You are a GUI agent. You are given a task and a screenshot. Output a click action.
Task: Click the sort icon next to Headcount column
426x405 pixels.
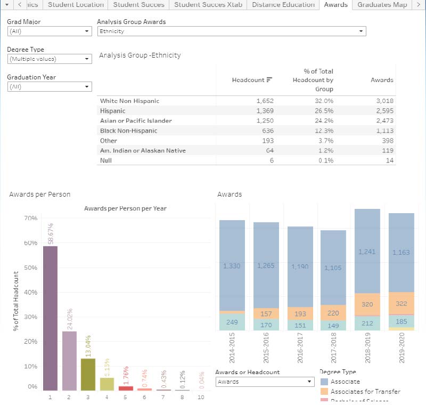pyautogui.click(x=269, y=80)
